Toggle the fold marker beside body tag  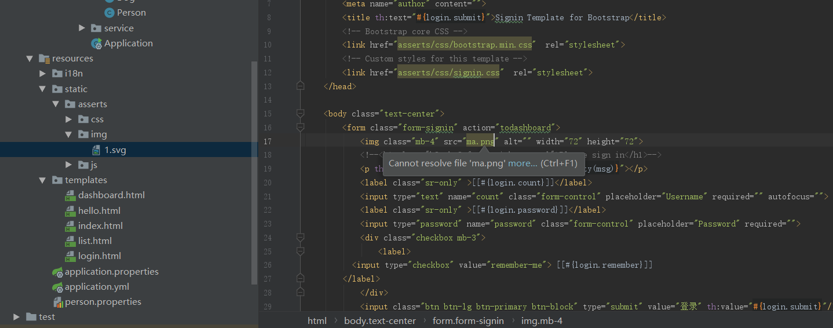point(300,114)
